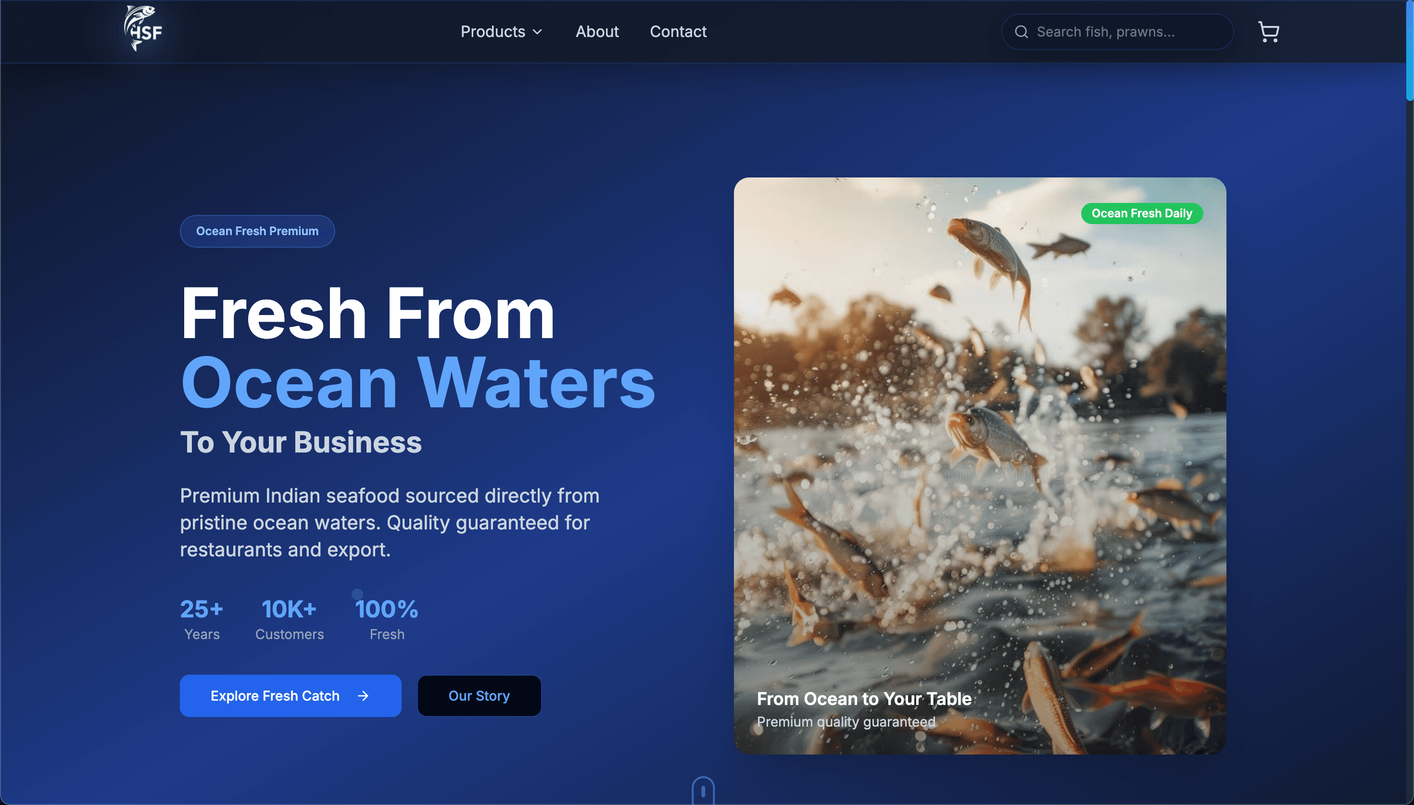The height and width of the screenshot is (805, 1414).
Task: Click arrow icon on Explore Fresh Catch
Action: point(363,695)
